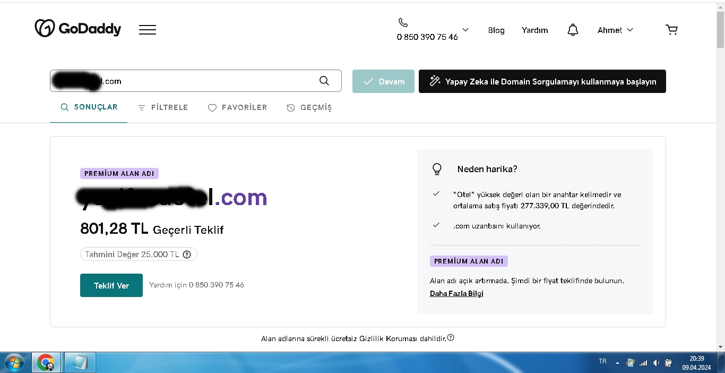Click the network signal tray icon
This screenshot has width=725, height=373.
pos(643,363)
